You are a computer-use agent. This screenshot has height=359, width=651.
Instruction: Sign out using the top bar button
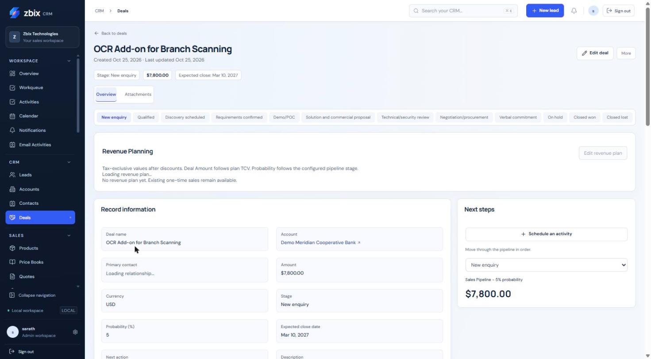[x=619, y=11]
